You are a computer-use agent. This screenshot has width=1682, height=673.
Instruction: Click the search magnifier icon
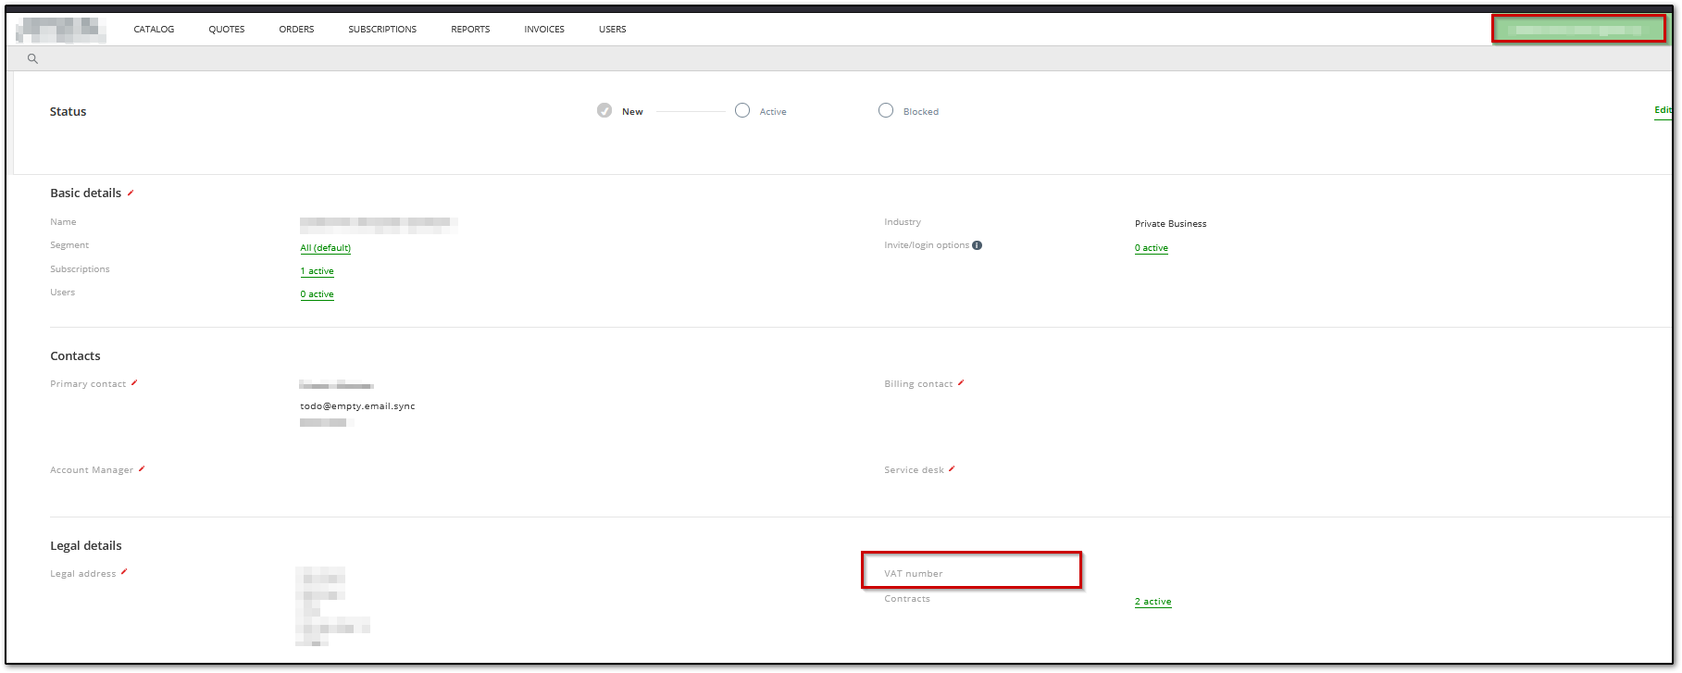tap(32, 58)
